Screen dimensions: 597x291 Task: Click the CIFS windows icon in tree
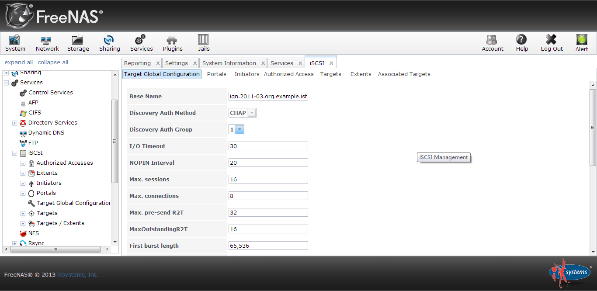click(23, 113)
